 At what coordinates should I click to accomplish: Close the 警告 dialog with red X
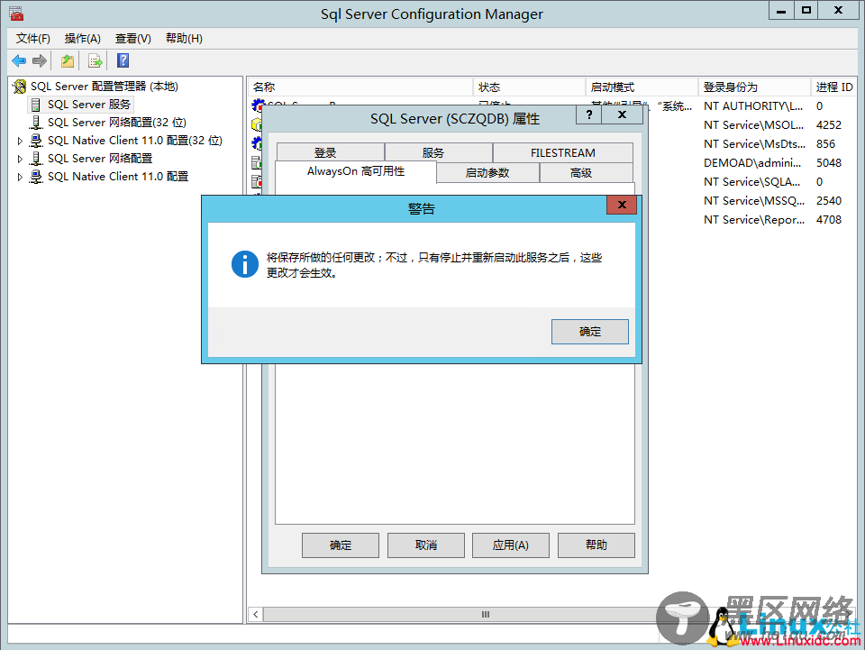[x=622, y=205]
